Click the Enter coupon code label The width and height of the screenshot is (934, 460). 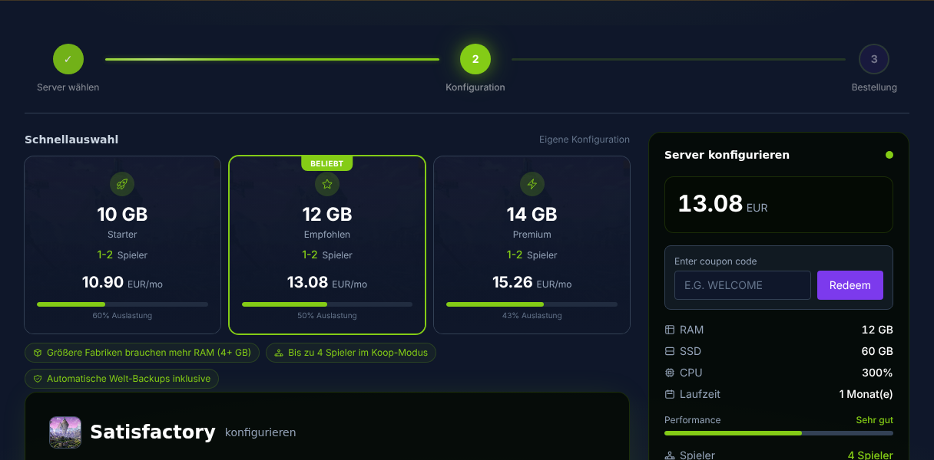716,261
